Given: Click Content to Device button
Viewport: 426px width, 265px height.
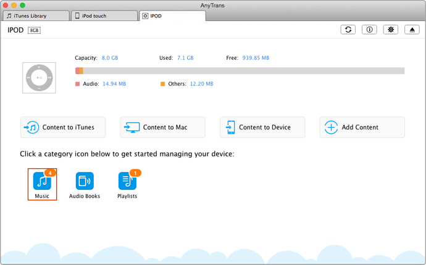Looking at the screenshot, I should pos(262,127).
